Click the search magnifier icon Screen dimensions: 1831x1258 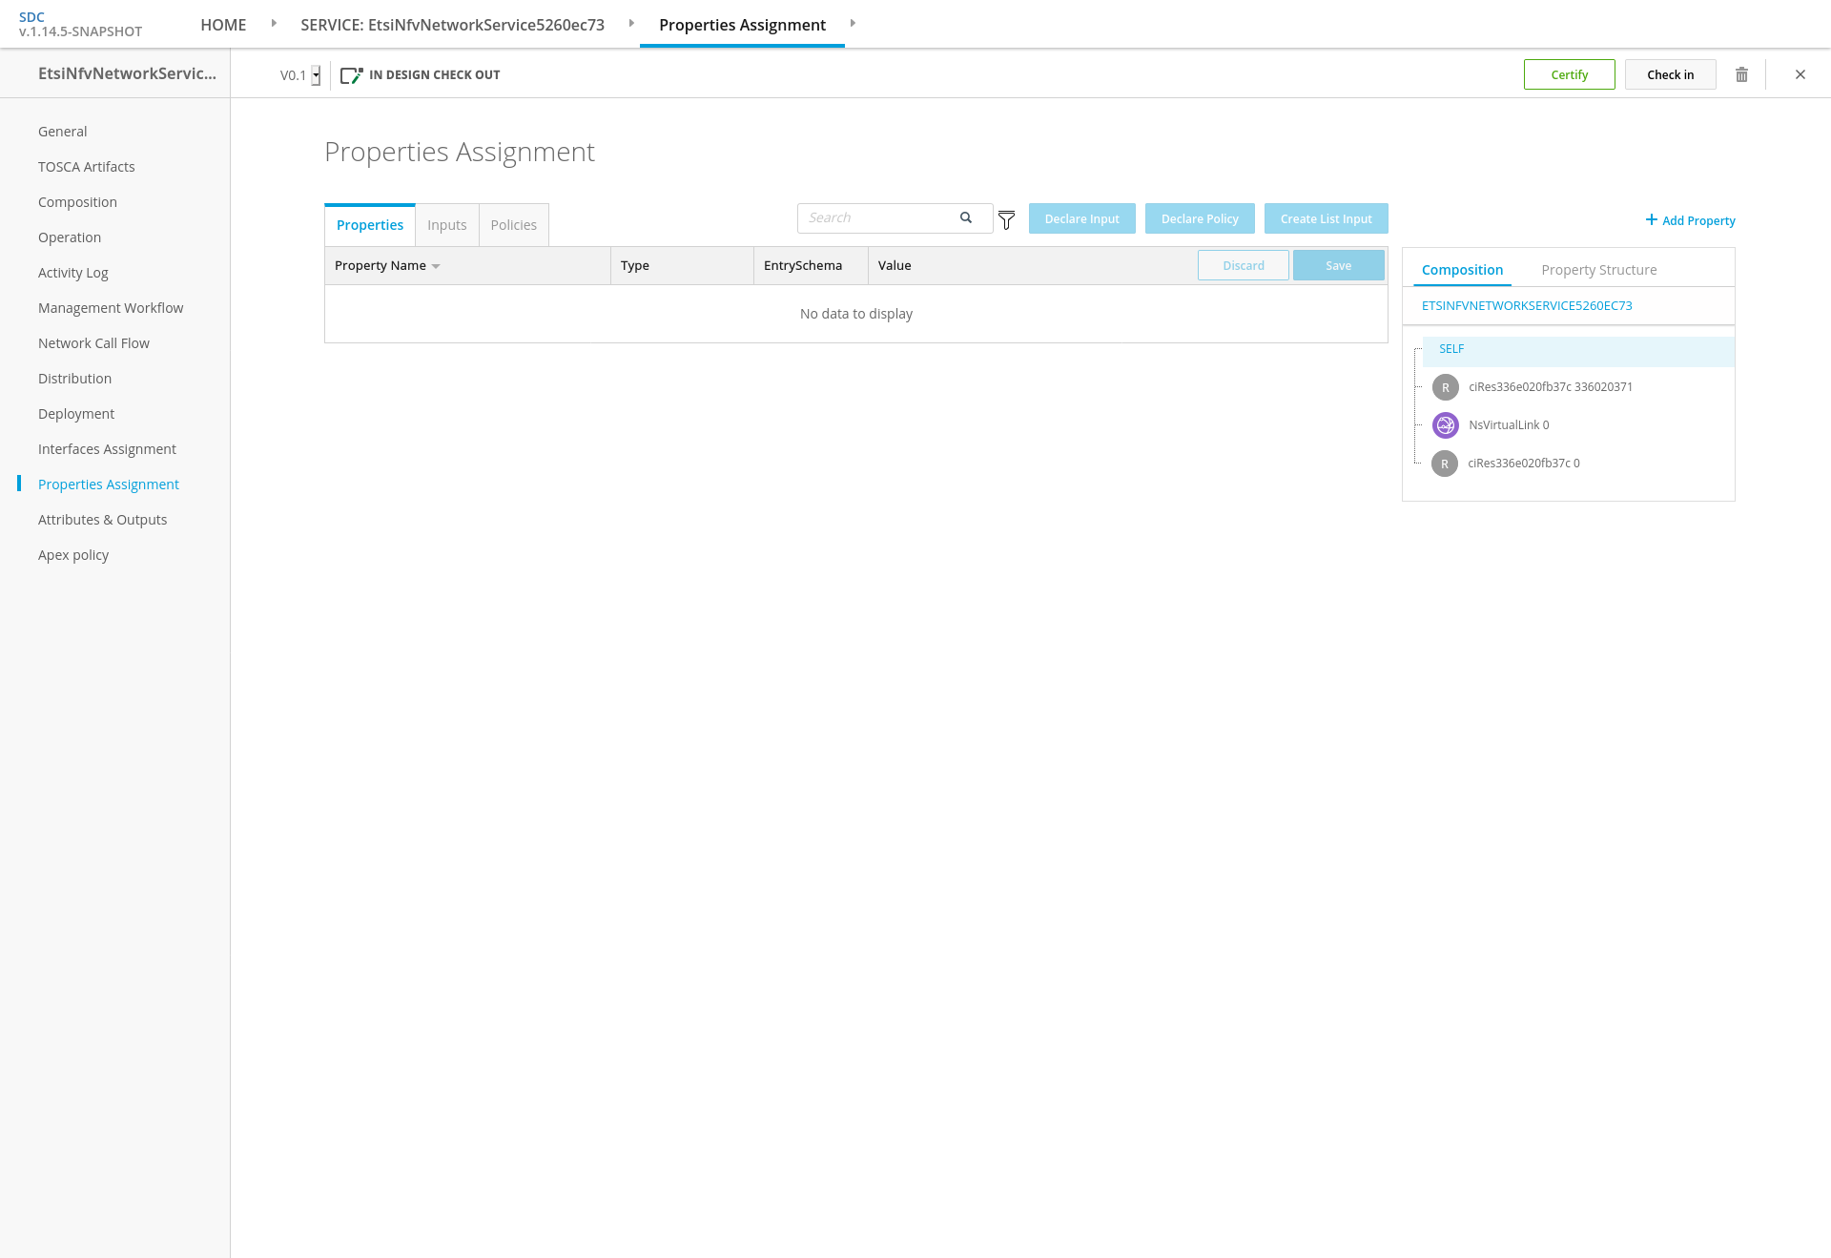pyautogui.click(x=966, y=217)
